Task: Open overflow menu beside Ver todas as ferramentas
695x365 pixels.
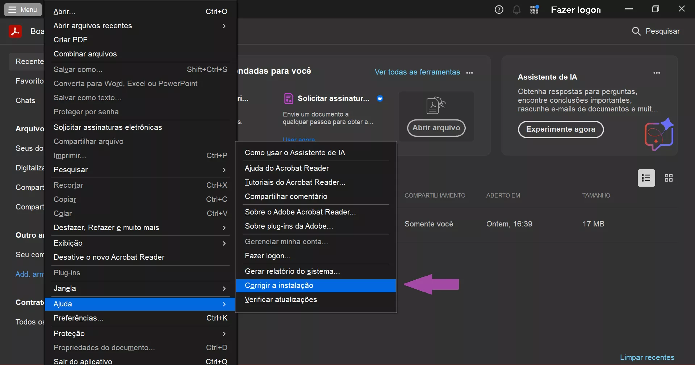Action: pos(469,73)
